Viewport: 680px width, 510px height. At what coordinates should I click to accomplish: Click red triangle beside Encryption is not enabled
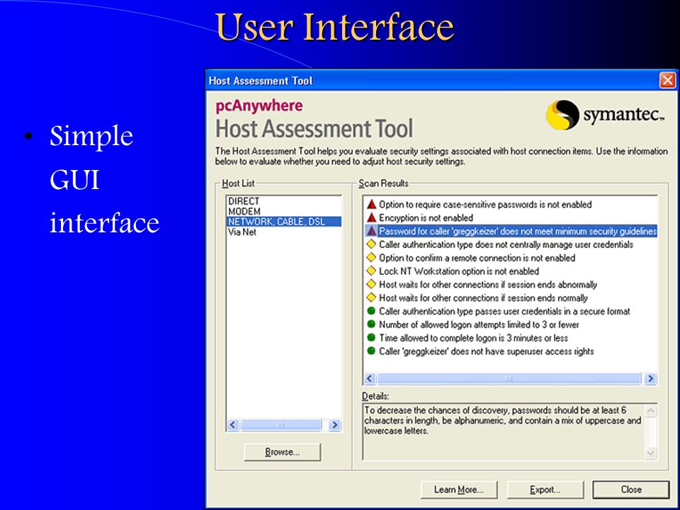371,217
